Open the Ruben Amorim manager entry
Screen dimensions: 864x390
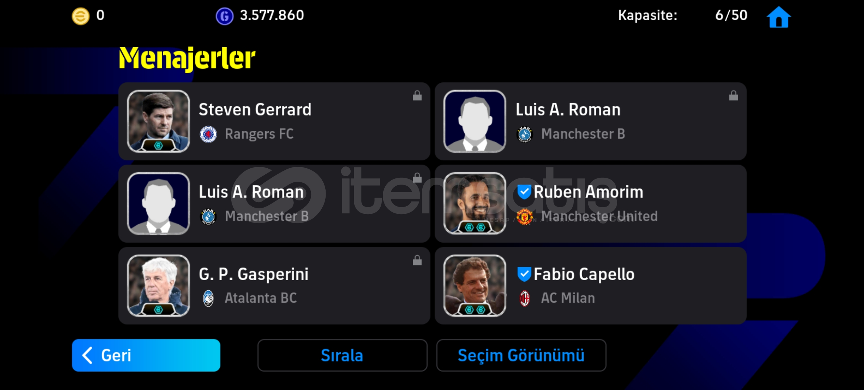tap(590, 204)
